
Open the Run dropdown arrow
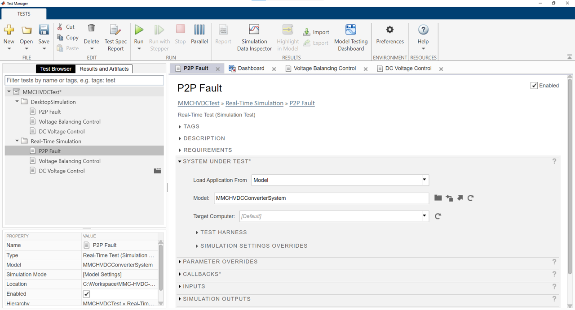click(x=139, y=49)
